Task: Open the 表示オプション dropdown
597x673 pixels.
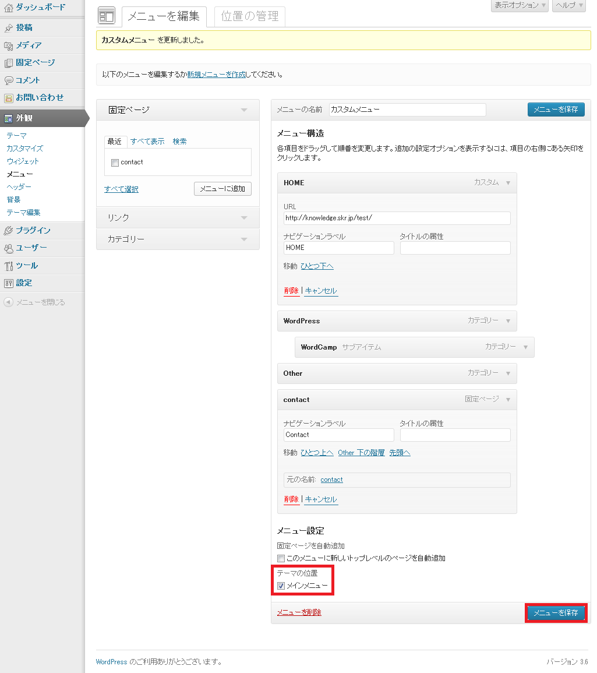Action: pyautogui.click(x=520, y=5)
